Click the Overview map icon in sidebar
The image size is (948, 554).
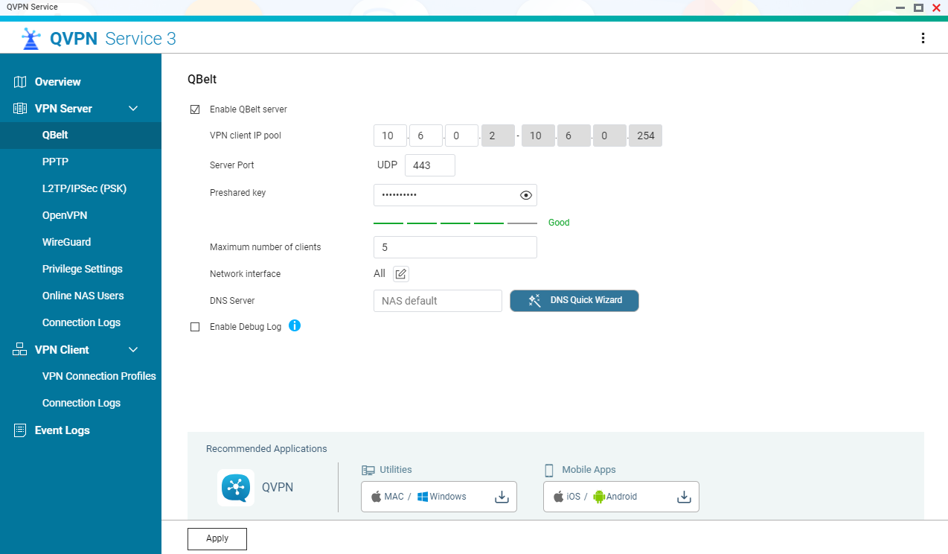[20, 82]
